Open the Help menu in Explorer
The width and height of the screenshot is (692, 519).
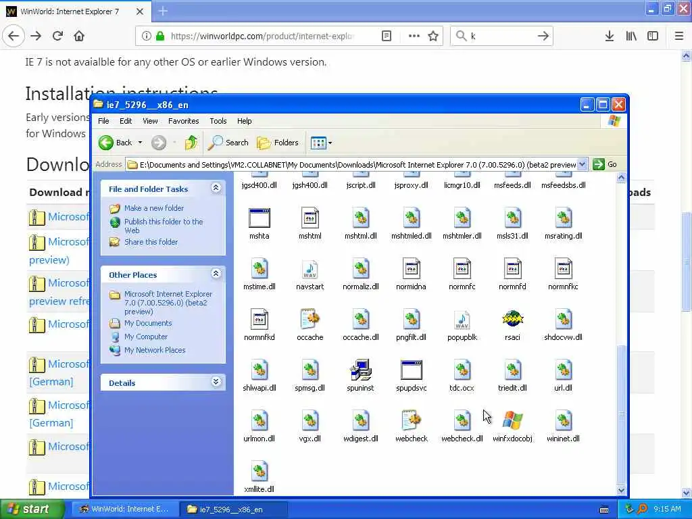coord(244,121)
